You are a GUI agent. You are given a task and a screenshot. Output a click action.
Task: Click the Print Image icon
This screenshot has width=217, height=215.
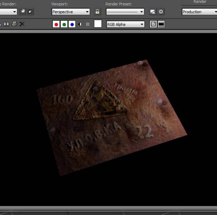pos(14,24)
